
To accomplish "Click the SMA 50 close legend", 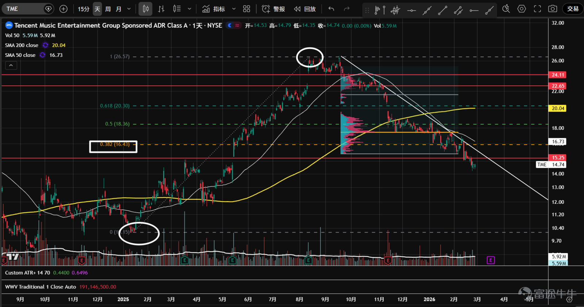I will (20, 55).
